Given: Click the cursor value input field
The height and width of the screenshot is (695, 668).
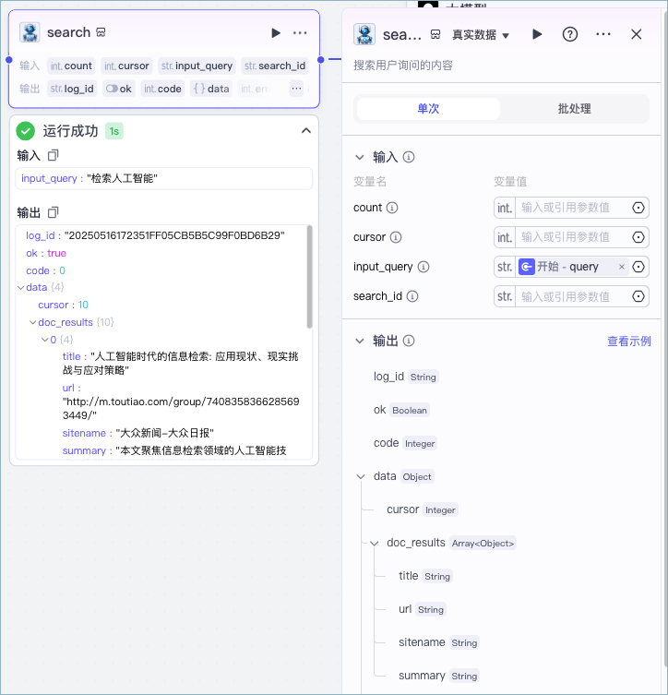Looking at the screenshot, I should coord(571,237).
